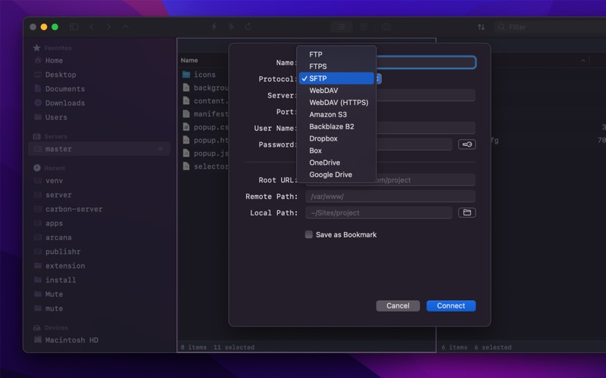Screen dimensions: 606x378
Task: Click the sort chevron in right pane header
Action: [583, 60]
